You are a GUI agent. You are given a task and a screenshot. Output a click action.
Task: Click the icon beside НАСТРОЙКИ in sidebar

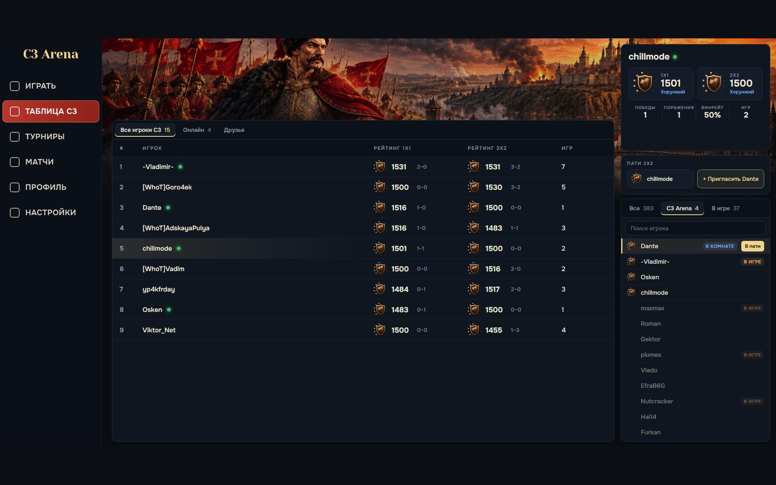[15, 213]
